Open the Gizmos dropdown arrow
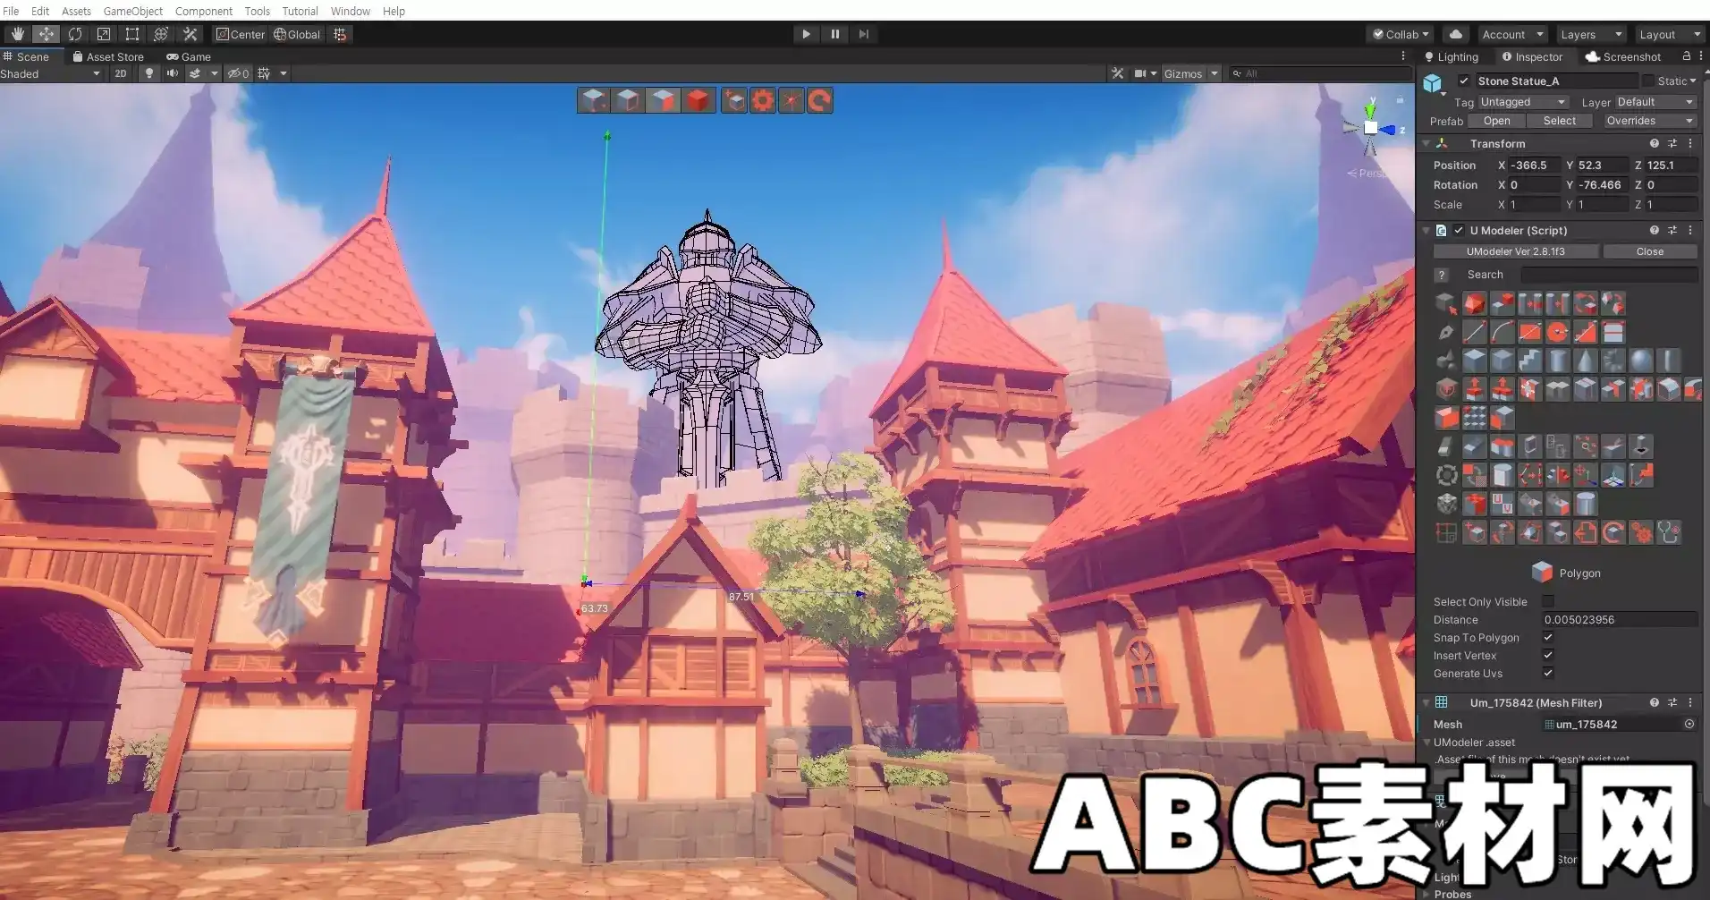Screen dimensions: 1710x900 1215,73
